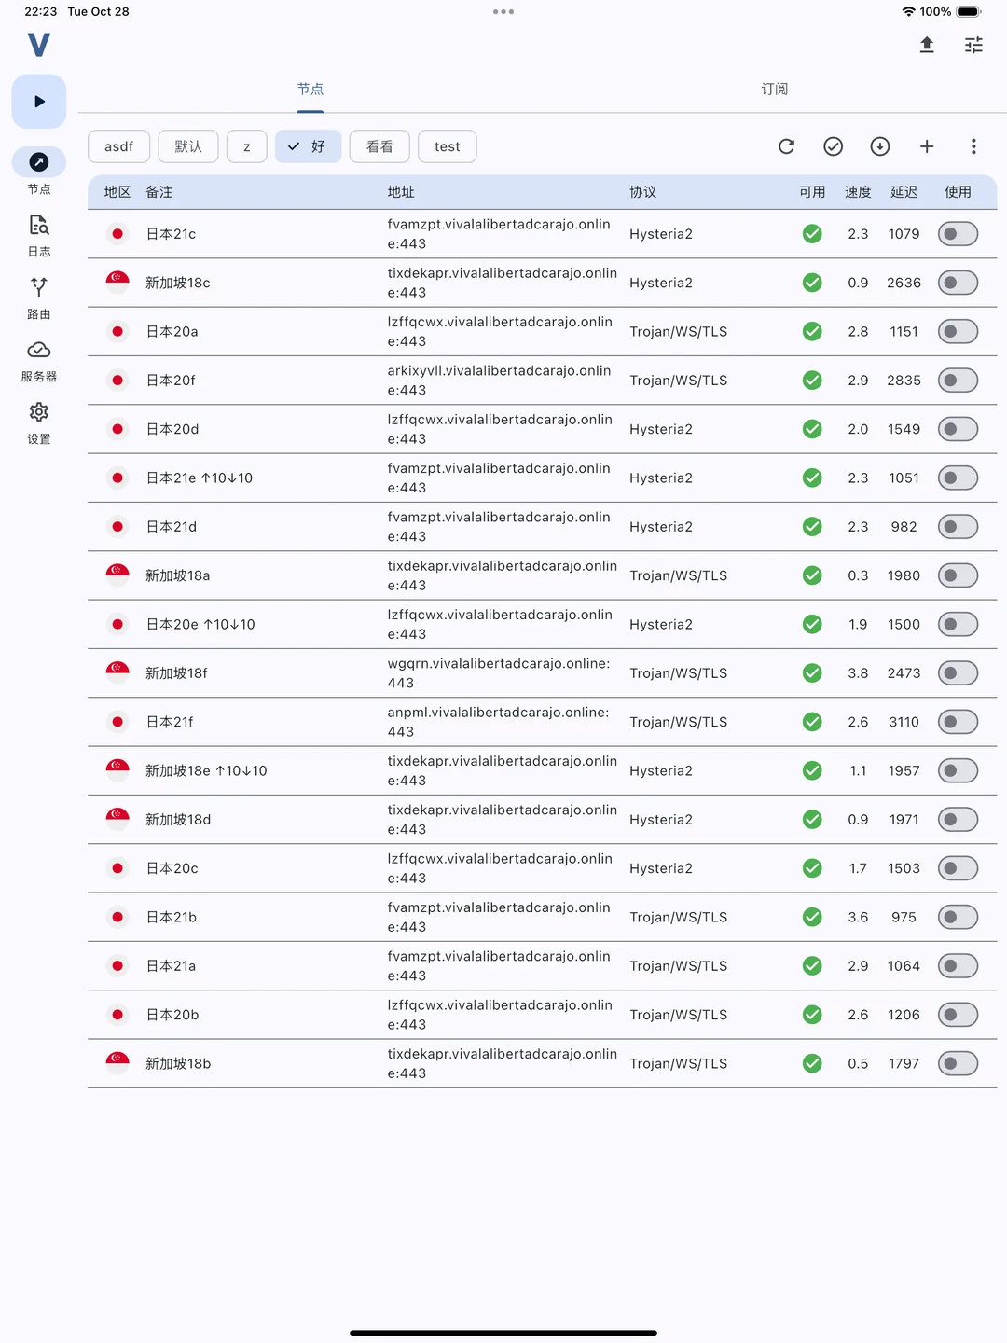Click the V app logo

coord(38,45)
